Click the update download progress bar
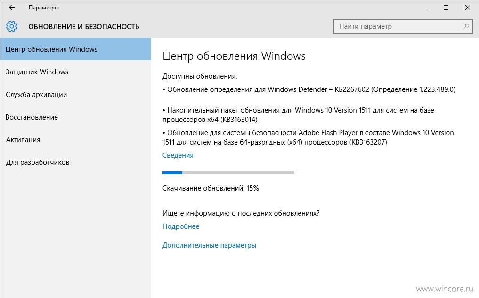This screenshot has width=479, height=298. pos(228,173)
